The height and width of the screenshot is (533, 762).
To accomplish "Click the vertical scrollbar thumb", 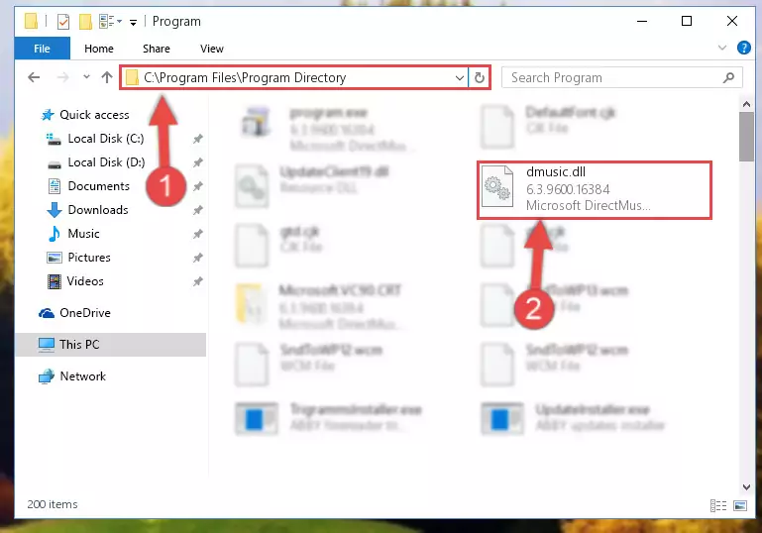I will (746, 137).
